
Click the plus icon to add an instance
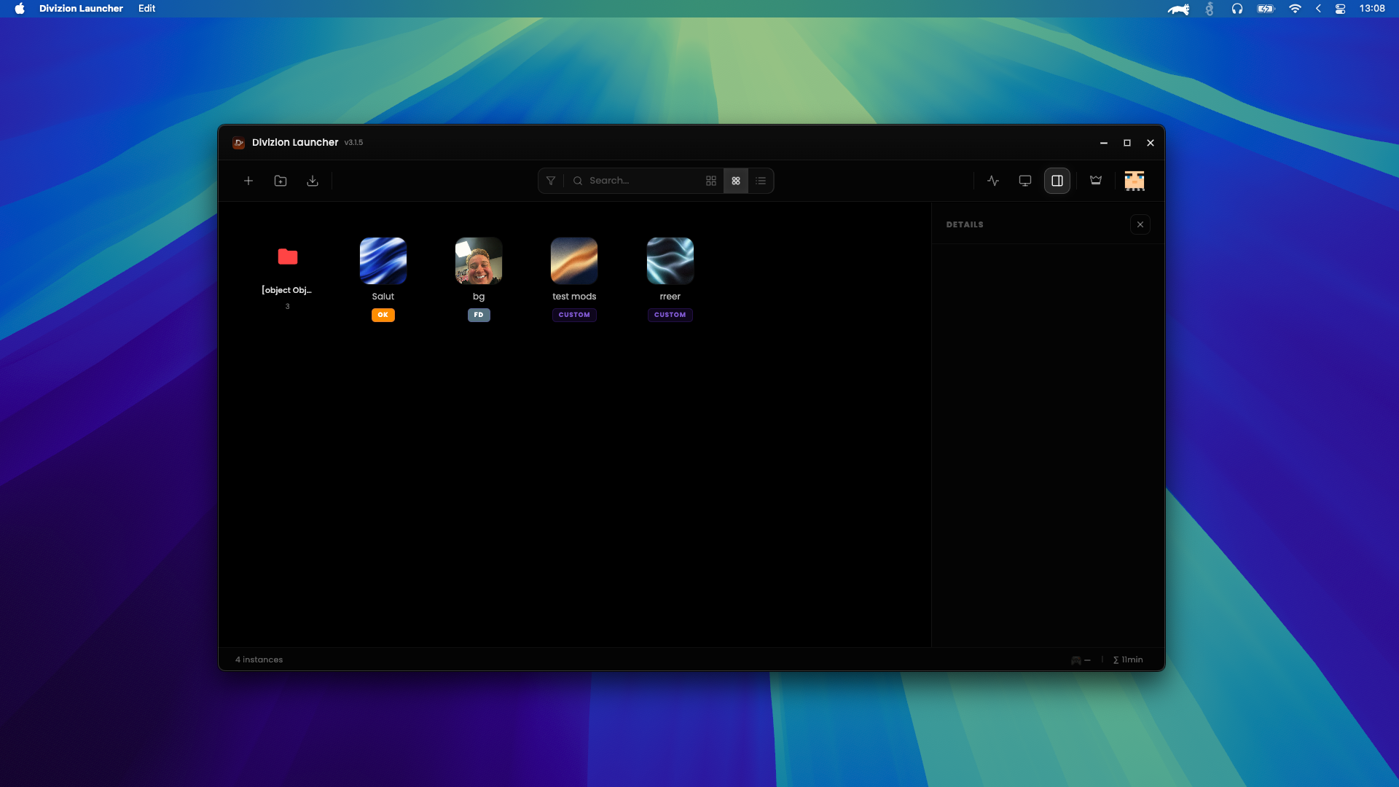tap(248, 181)
